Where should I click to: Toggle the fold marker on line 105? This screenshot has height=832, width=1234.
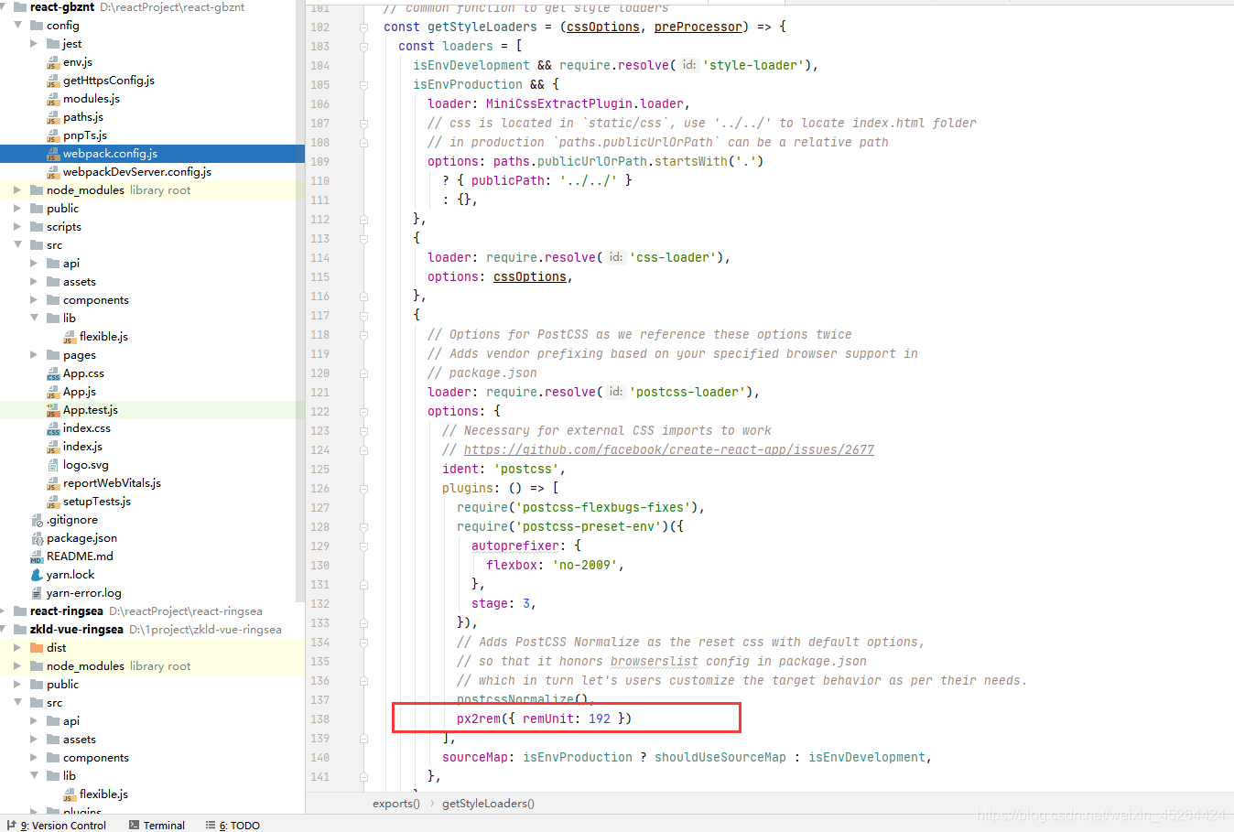(363, 85)
